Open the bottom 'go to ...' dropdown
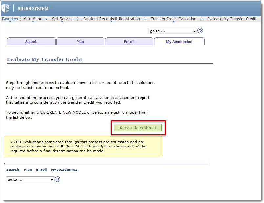The height and width of the screenshot is (203, 264). coord(30,180)
